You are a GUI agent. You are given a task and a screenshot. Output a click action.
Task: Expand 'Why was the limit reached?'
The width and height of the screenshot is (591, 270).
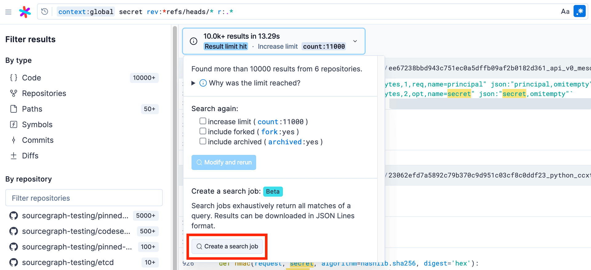pos(246,83)
